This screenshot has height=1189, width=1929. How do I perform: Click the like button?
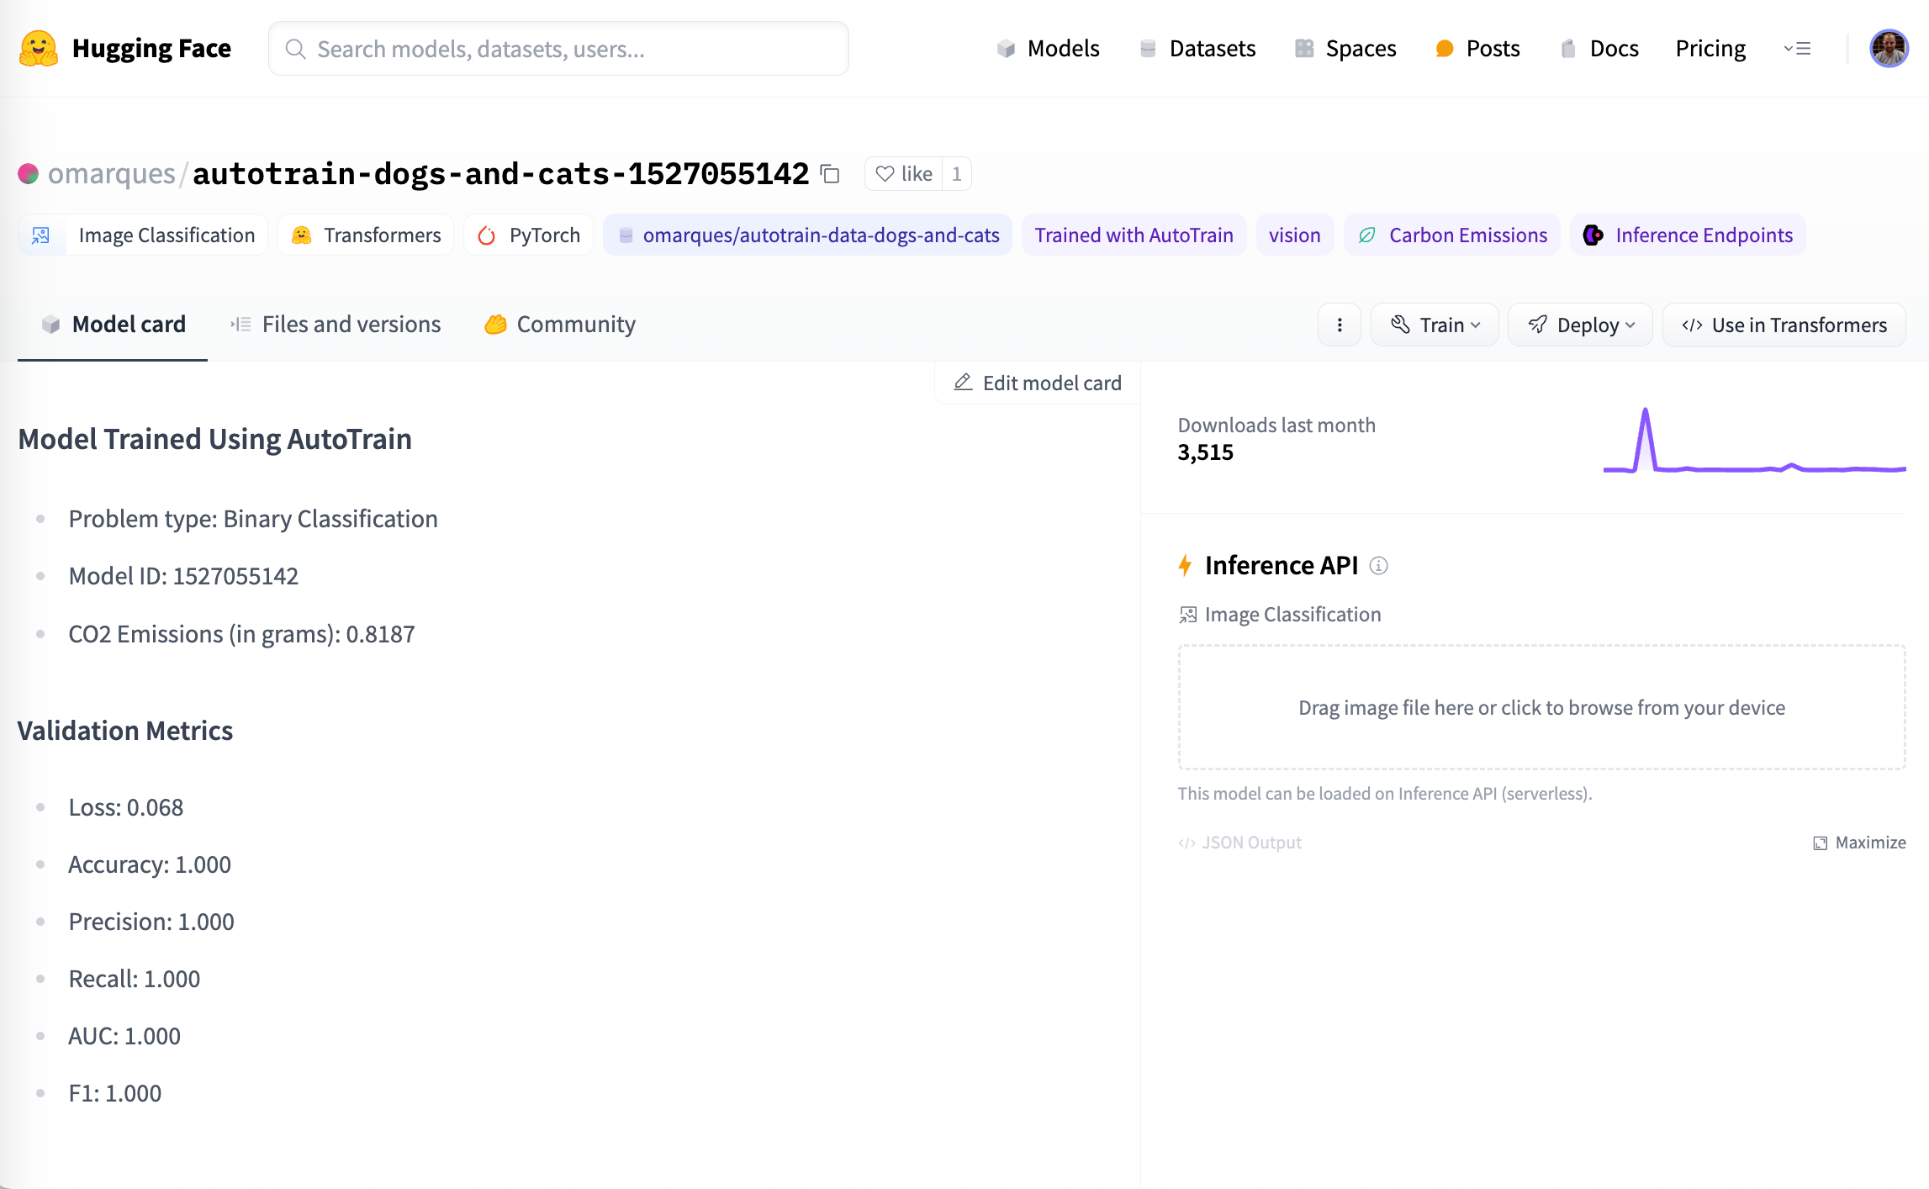pos(904,174)
